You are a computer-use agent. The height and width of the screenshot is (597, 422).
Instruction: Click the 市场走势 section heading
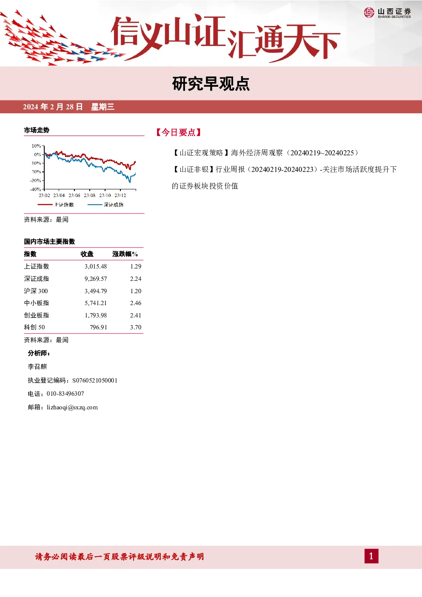37,130
